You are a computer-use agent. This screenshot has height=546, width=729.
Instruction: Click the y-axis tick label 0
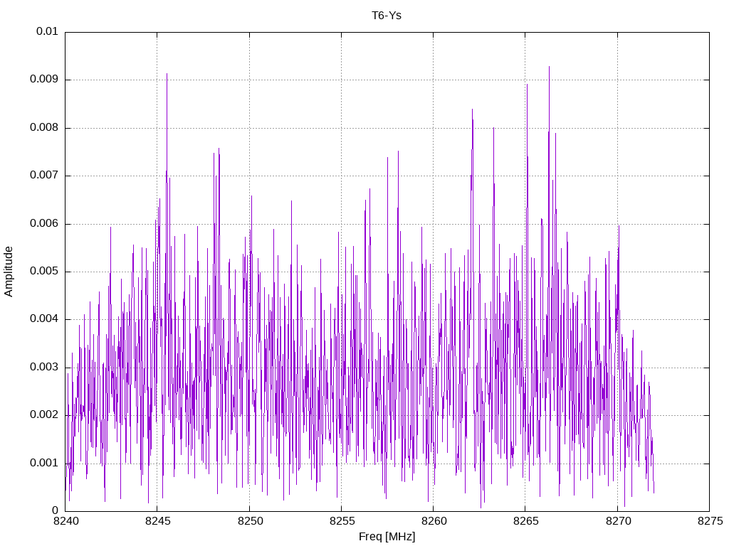56,510
